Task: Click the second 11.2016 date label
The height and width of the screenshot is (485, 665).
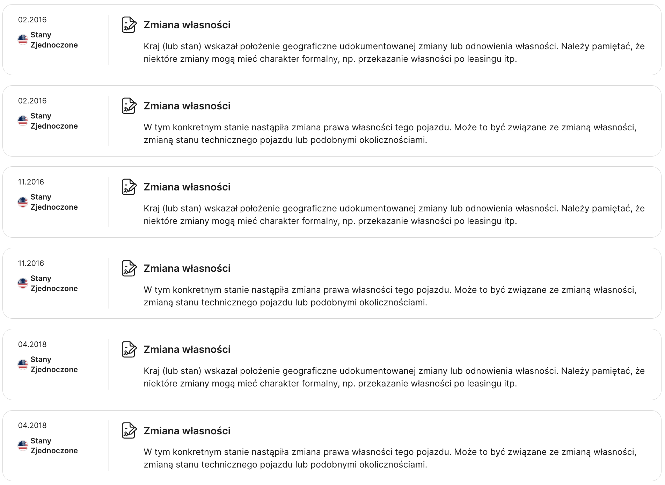Action: 31,263
